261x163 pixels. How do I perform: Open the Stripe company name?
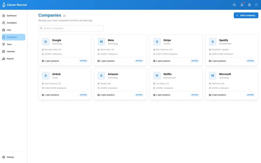click(x=167, y=40)
